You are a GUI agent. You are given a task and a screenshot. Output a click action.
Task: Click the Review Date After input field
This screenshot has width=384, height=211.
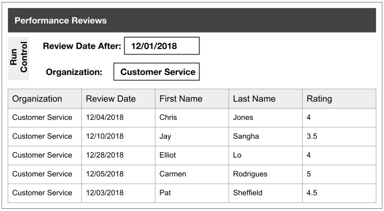(162, 46)
